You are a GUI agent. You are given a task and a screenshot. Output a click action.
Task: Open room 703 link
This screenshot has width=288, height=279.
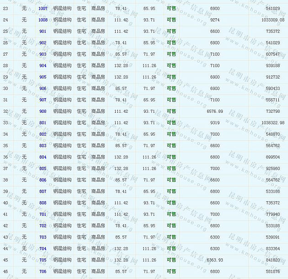[43, 237]
